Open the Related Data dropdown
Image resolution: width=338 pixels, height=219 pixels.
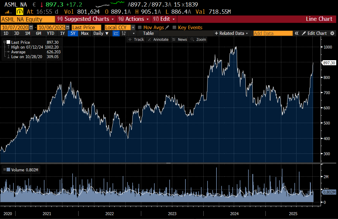[x=231, y=33]
